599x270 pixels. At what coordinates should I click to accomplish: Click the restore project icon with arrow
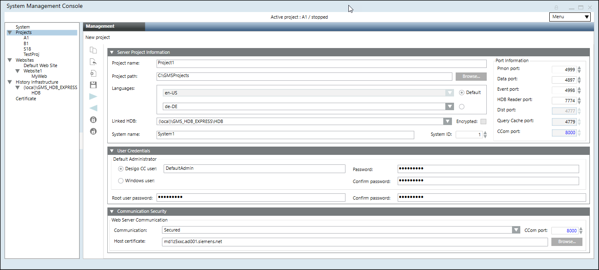click(x=93, y=62)
